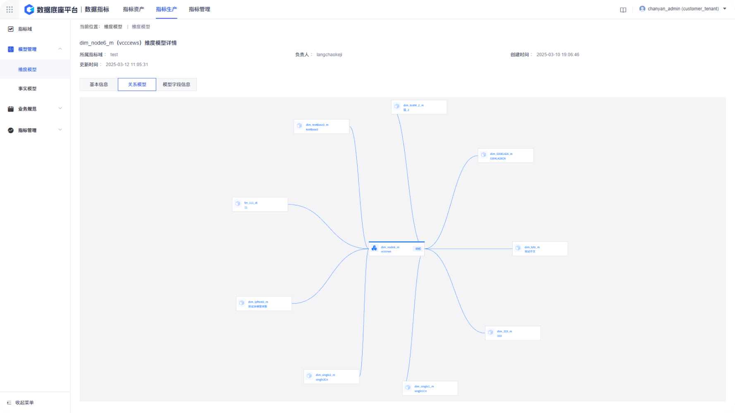Click the user avatar icon
The width and height of the screenshot is (735, 413).
(x=642, y=9)
